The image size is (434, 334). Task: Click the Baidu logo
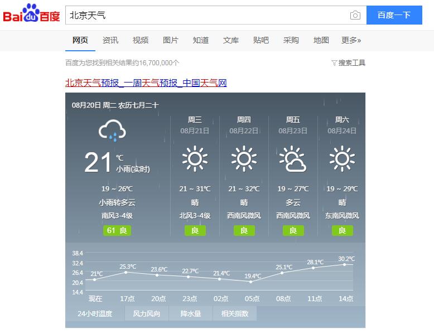pyautogui.click(x=31, y=14)
